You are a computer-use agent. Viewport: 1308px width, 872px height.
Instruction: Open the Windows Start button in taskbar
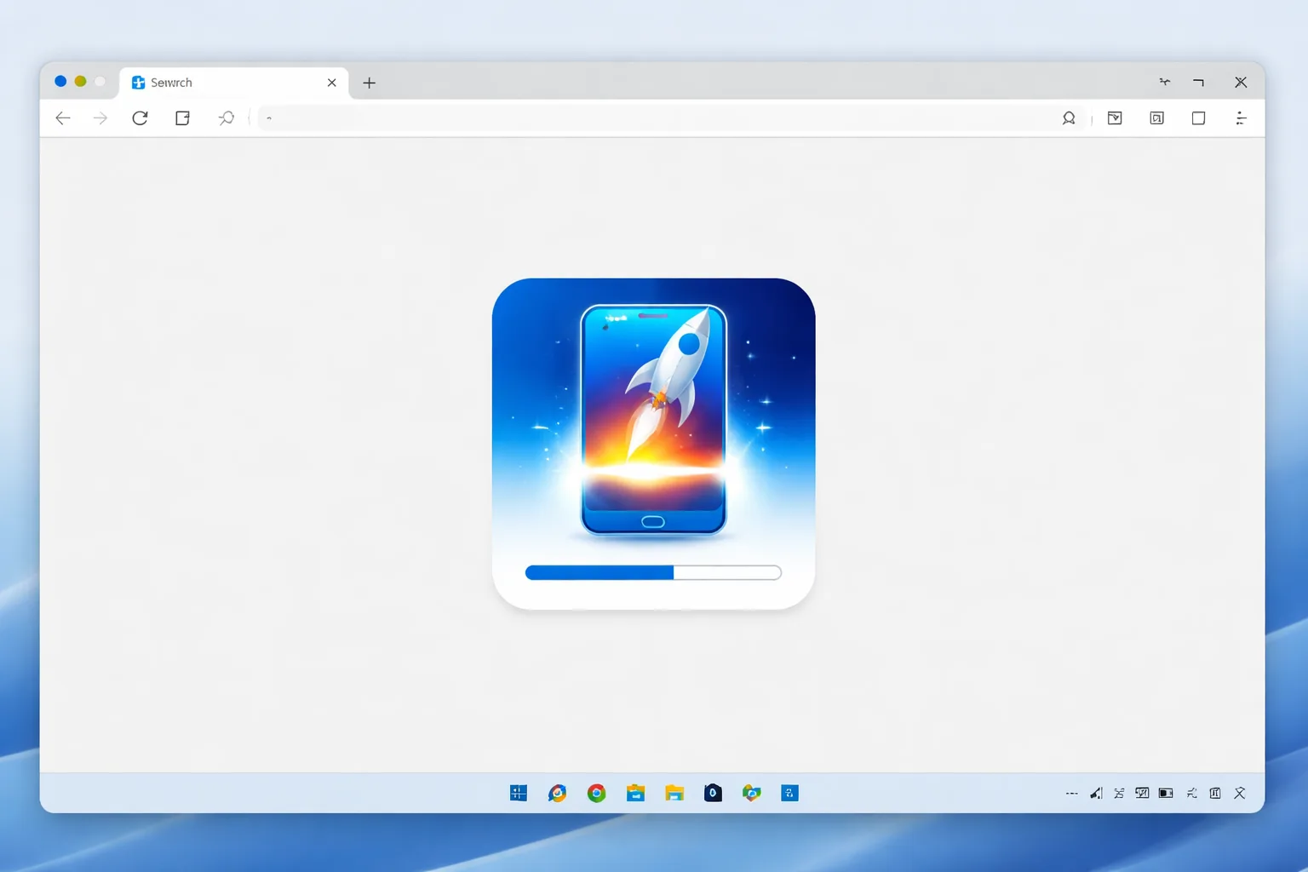[519, 794]
